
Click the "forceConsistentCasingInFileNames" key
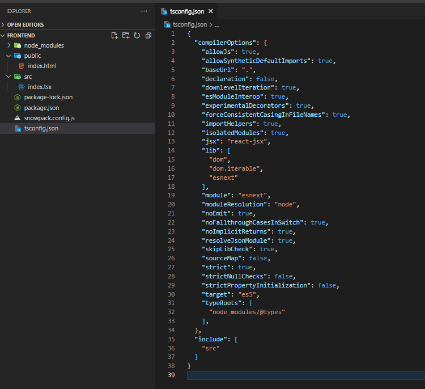263,115
